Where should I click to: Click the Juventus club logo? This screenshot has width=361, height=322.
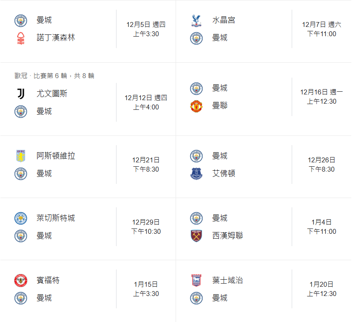[x=20, y=94]
